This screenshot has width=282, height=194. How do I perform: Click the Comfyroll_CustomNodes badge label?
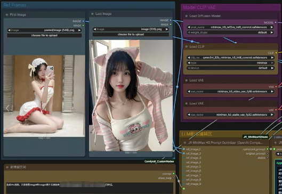(159, 161)
